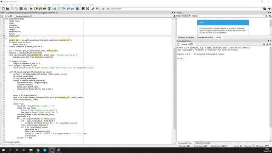Open the PYTHONPATH manager
Screen dimensions: 272x153
click(x=97, y=8)
